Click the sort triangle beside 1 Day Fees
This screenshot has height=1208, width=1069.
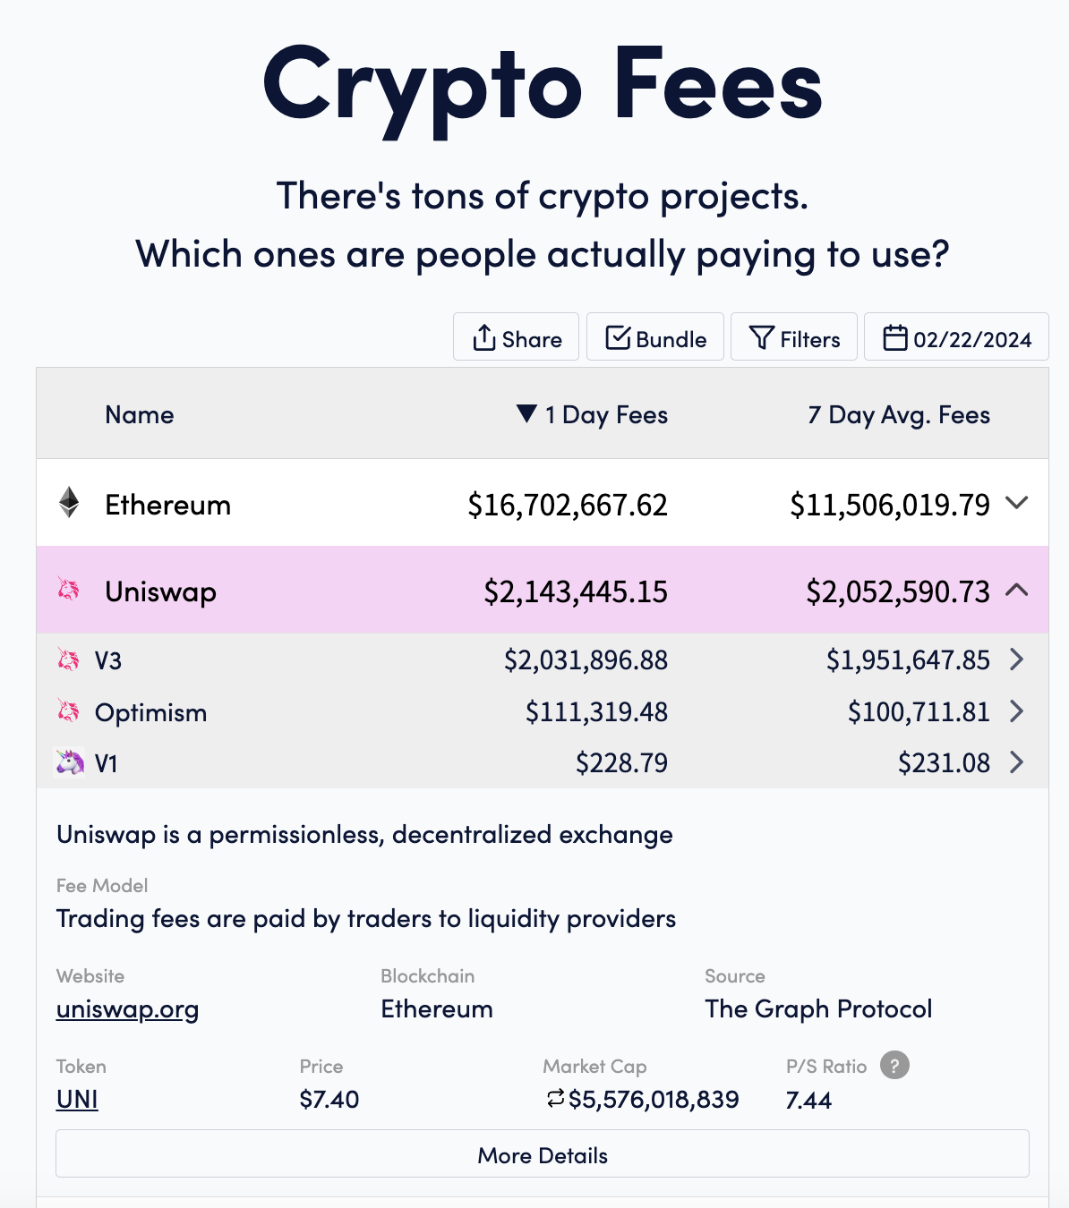pos(526,413)
